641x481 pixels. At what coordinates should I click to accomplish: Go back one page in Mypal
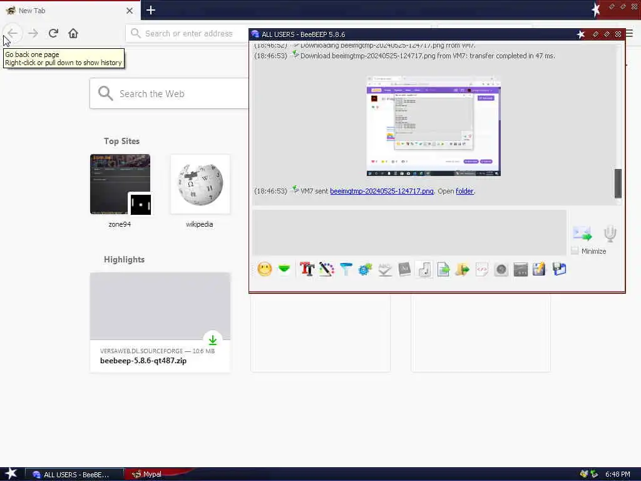coord(13,33)
